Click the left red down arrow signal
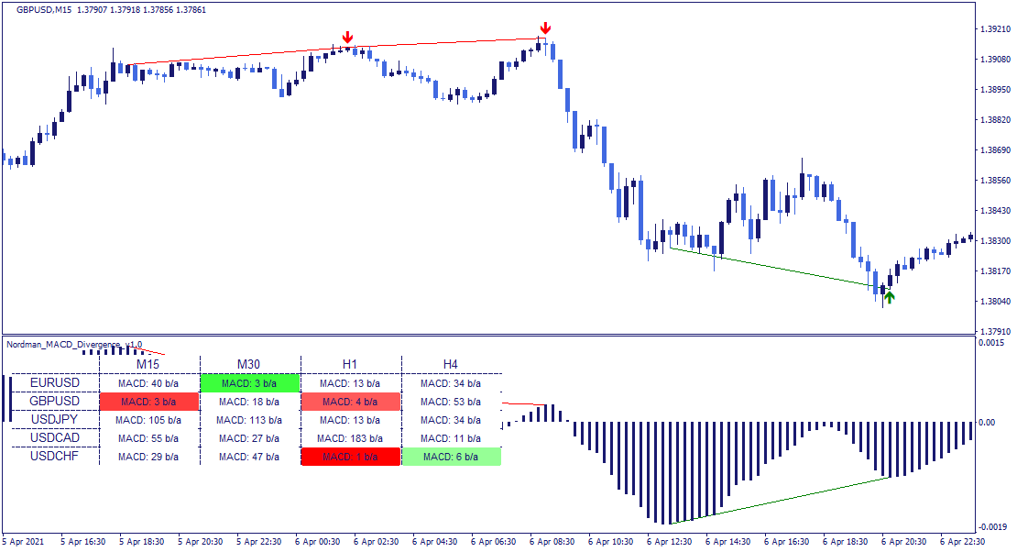 [x=347, y=39]
